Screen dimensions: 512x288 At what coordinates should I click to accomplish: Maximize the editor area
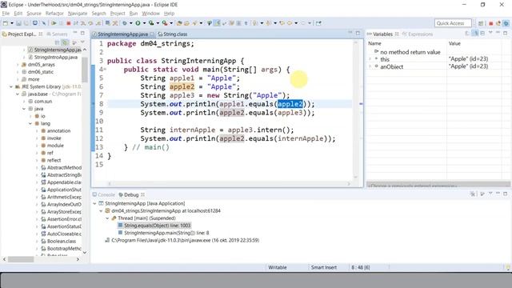(x=358, y=34)
